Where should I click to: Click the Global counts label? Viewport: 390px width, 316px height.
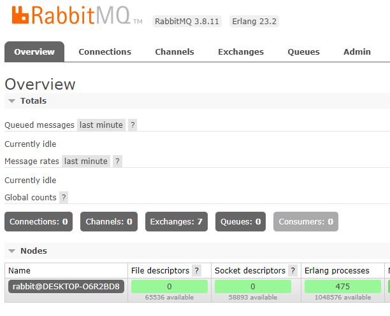click(x=31, y=197)
